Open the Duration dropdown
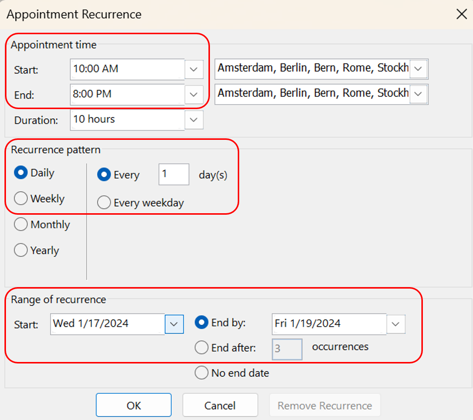This screenshot has height=420, width=473. coord(193,120)
